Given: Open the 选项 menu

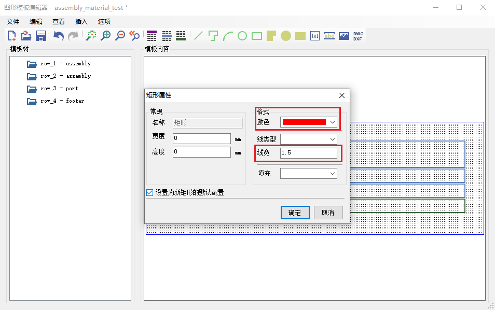Looking at the screenshot, I should coord(104,21).
